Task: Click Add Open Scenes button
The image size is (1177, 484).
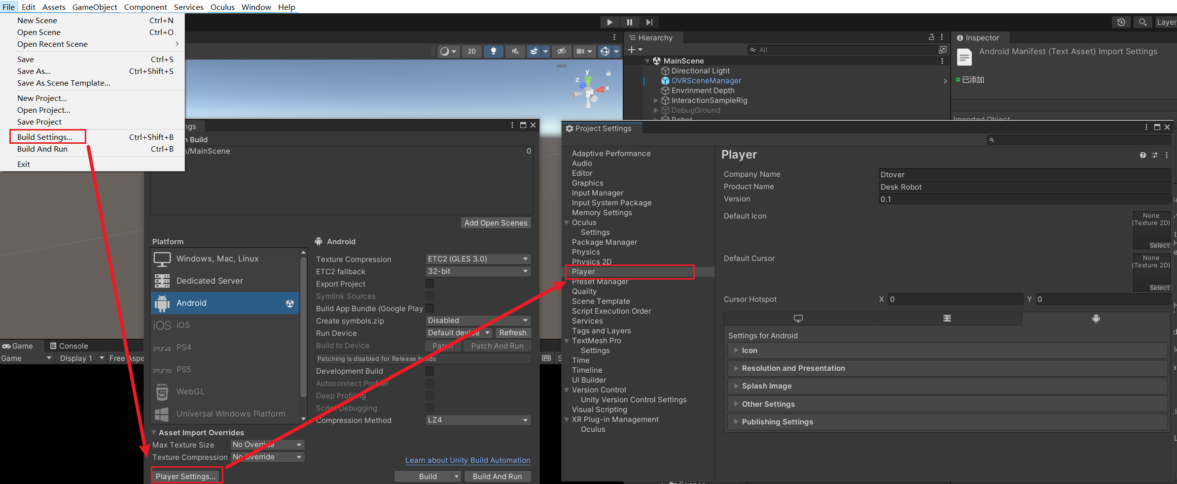Action: [x=496, y=223]
